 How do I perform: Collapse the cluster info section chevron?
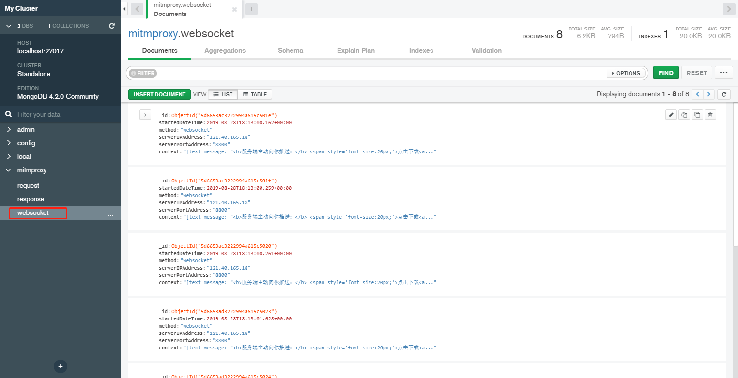[9, 26]
